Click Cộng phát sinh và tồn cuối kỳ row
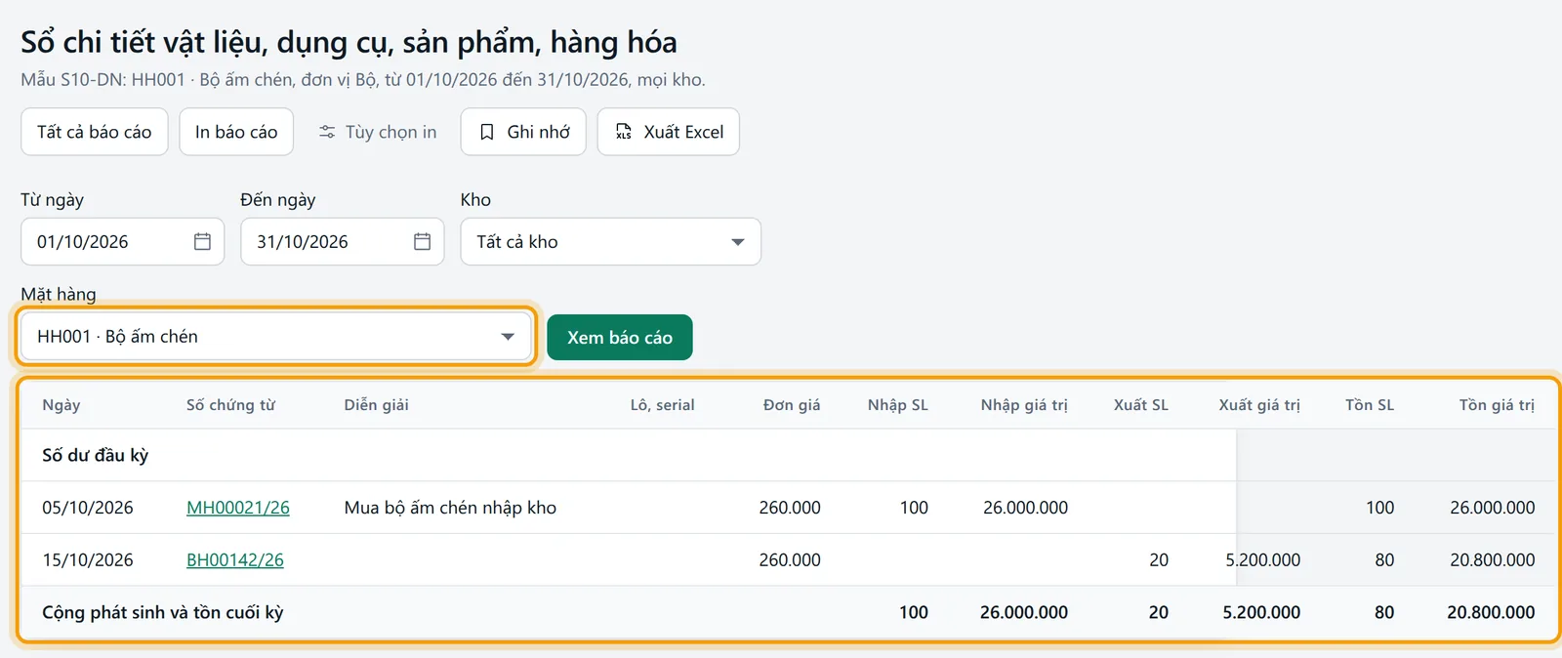Image resolution: width=1562 pixels, height=658 pixels. [x=788, y=612]
